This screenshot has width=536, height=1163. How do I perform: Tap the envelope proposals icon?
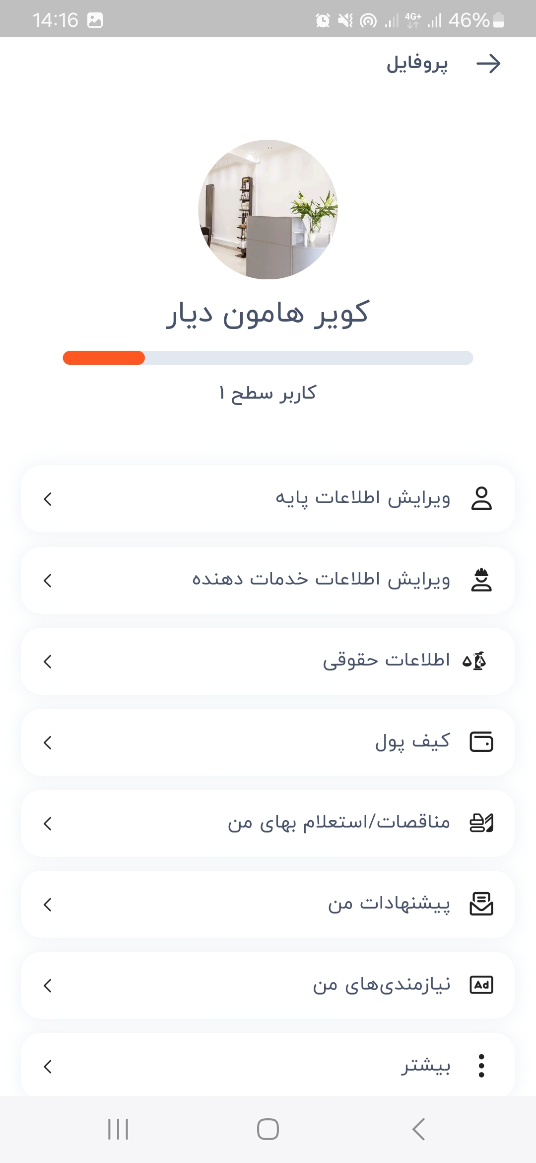point(481,904)
